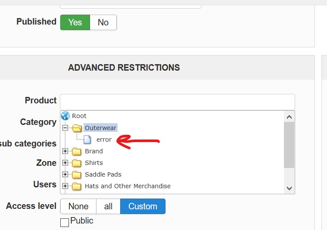Click the error document icon

(x=87, y=140)
